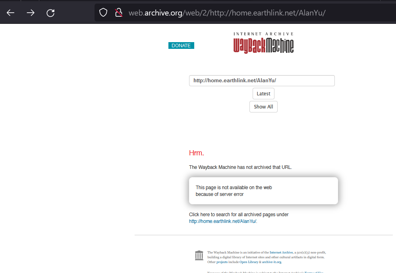Image resolution: width=396 pixels, height=273 pixels.
Task: Click 'The Wayback Machine has not archived that URL.'
Action: pyautogui.click(x=240, y=167)
